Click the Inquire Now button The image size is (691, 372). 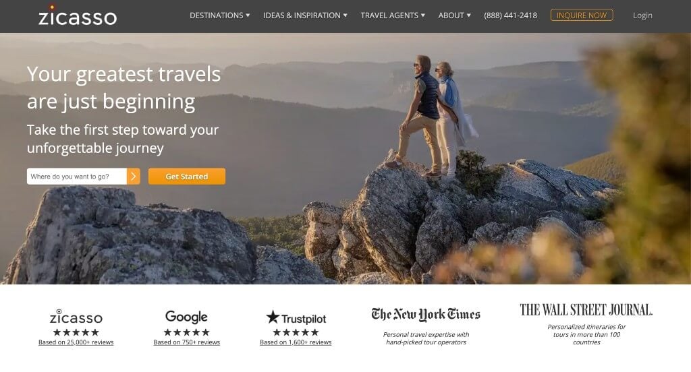(582, 15)
